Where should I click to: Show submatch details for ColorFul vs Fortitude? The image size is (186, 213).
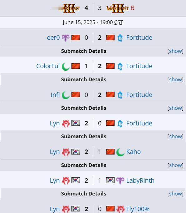point(175,79)
